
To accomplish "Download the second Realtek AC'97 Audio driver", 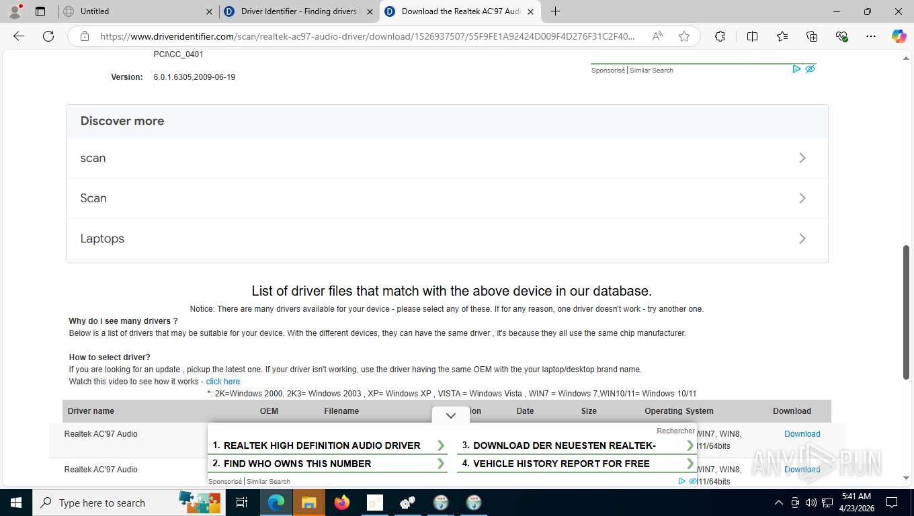I will click(x=802, y=470).
